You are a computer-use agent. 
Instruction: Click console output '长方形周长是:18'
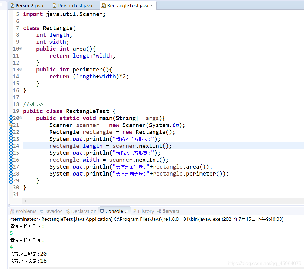(x=28, y=261)
